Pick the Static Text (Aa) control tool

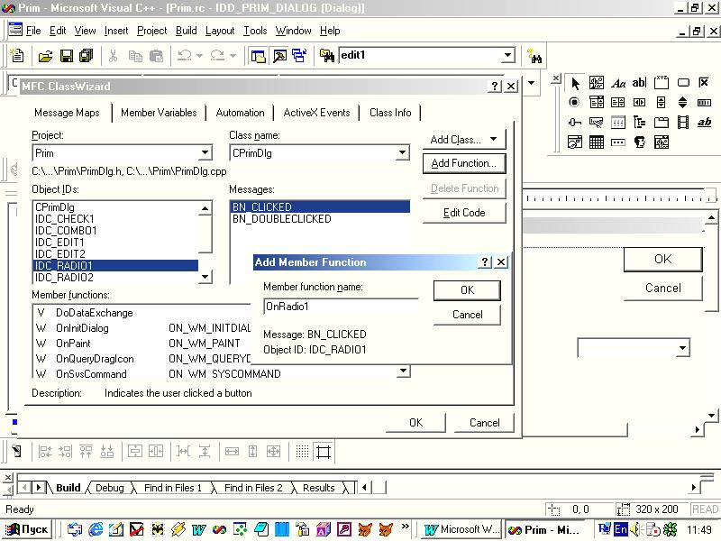tap(618, 83)
